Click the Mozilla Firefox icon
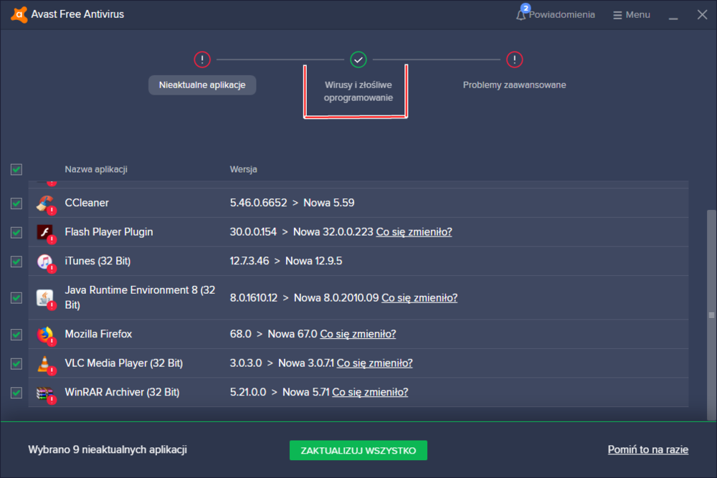Viewport: 717px width, 478px height. pyautogui.click(x=45, y=335)
